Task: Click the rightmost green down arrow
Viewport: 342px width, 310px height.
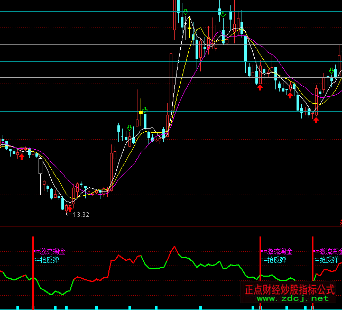Action: pos(331,70)
